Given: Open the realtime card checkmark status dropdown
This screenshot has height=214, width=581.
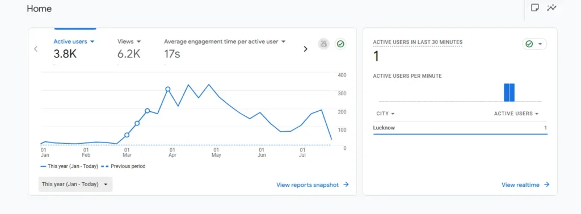Looking at the screenshot, I should tap(534, 44).
